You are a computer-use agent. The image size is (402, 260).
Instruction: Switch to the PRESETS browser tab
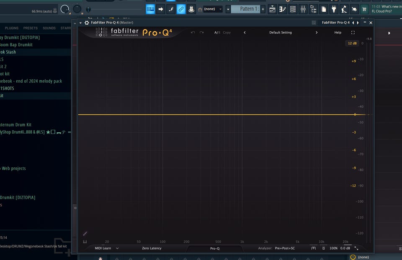[x=30, y=28]
